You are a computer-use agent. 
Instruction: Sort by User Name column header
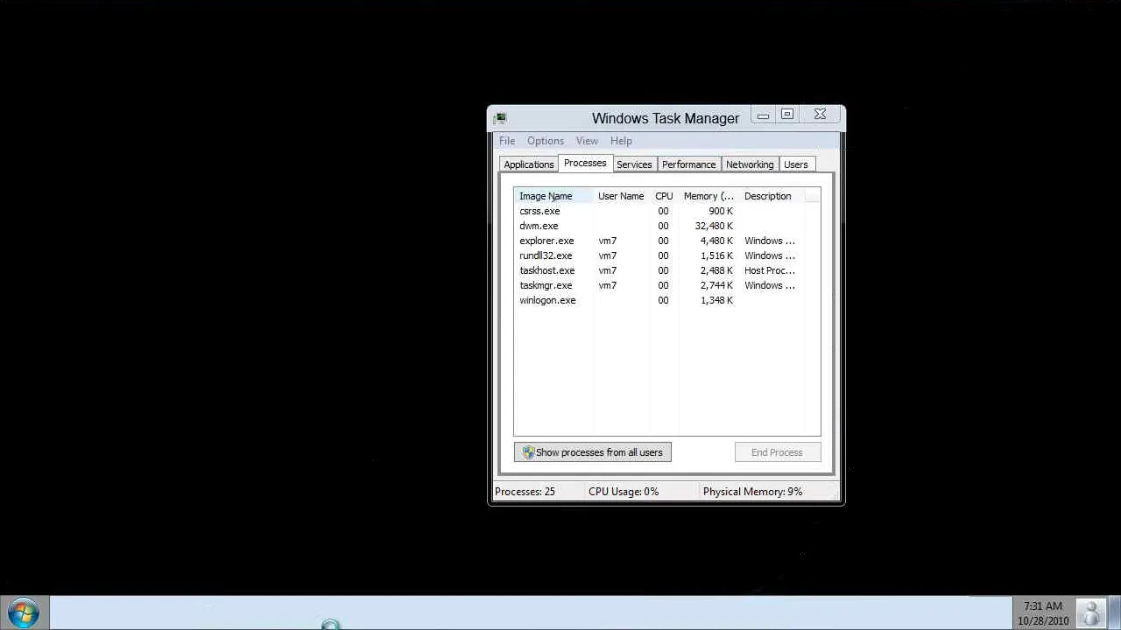(621, 196)
